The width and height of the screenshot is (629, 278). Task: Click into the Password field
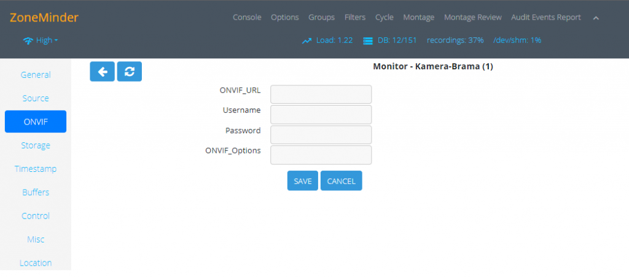[x=321, y=135]
